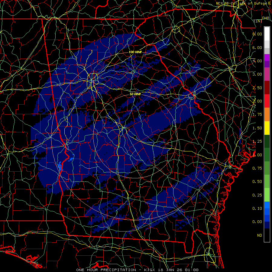
Task: Click the light blue 0.10 legend swatch
Action: [267, 205]
